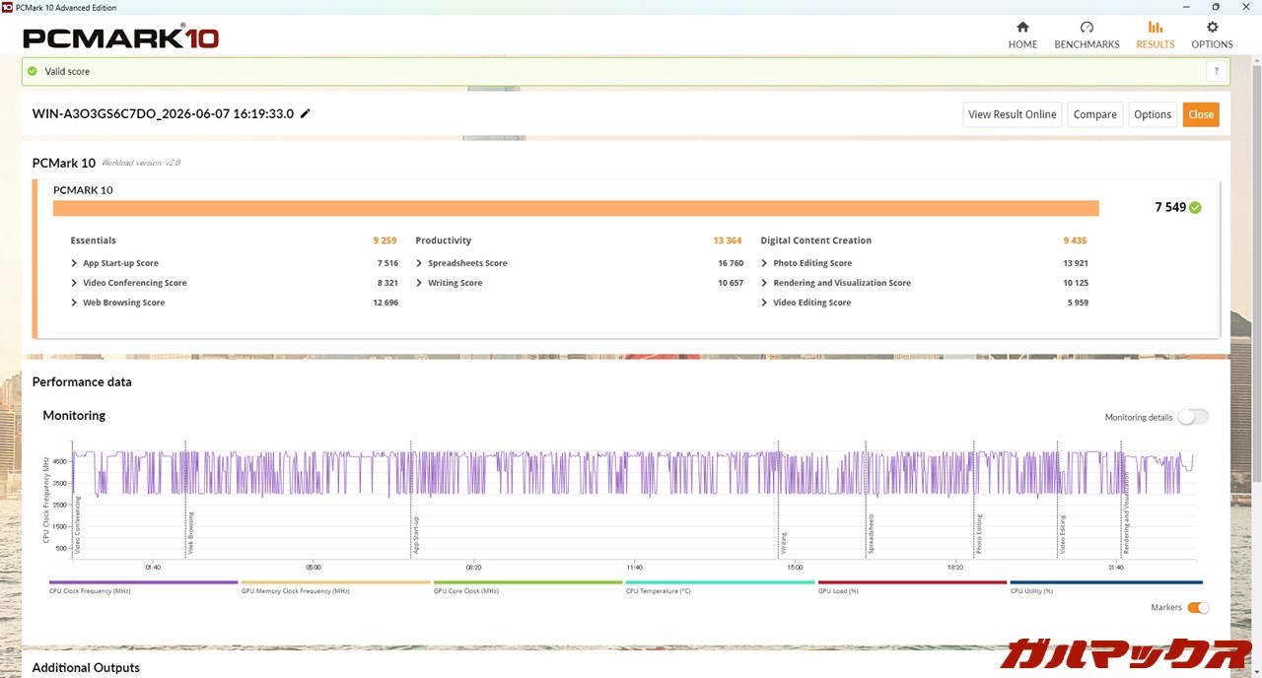
Task: Open the Options gear icon
Action: click(1212, 28)
